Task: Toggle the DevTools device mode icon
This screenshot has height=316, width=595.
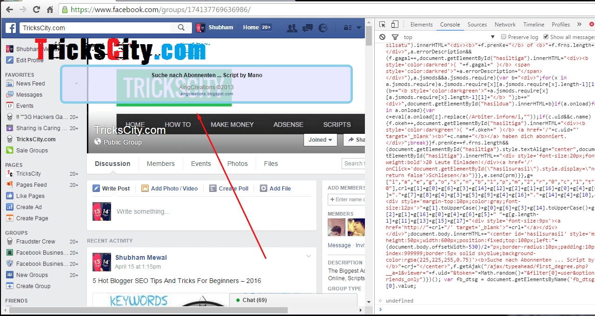Action: click(395, 25)
